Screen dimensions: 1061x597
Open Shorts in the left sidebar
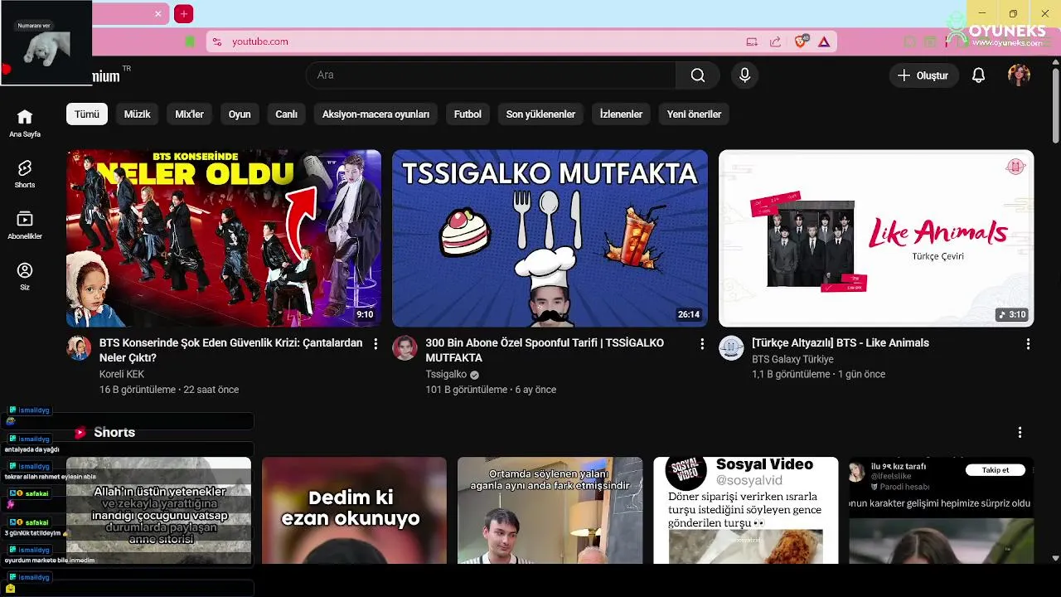coord(25,174)
